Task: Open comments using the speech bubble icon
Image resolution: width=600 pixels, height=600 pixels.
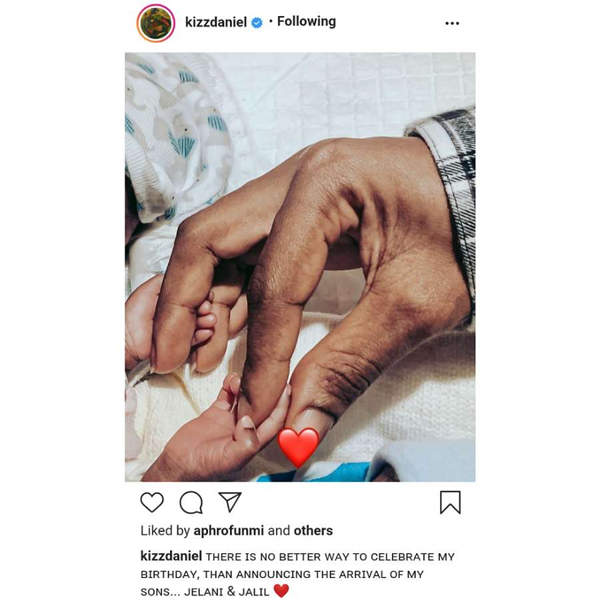Action: pos(191,503)
